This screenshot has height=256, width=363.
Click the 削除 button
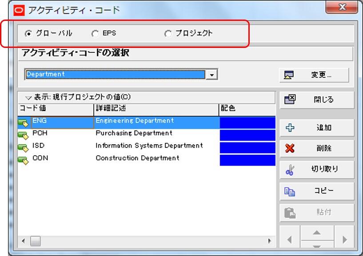pyautogui.click(x=317, y=149)
